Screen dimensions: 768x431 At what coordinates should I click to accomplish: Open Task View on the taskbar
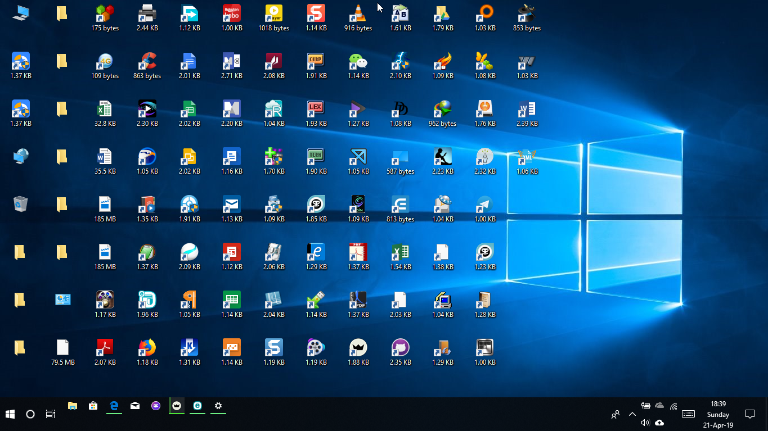coord(51,414)
